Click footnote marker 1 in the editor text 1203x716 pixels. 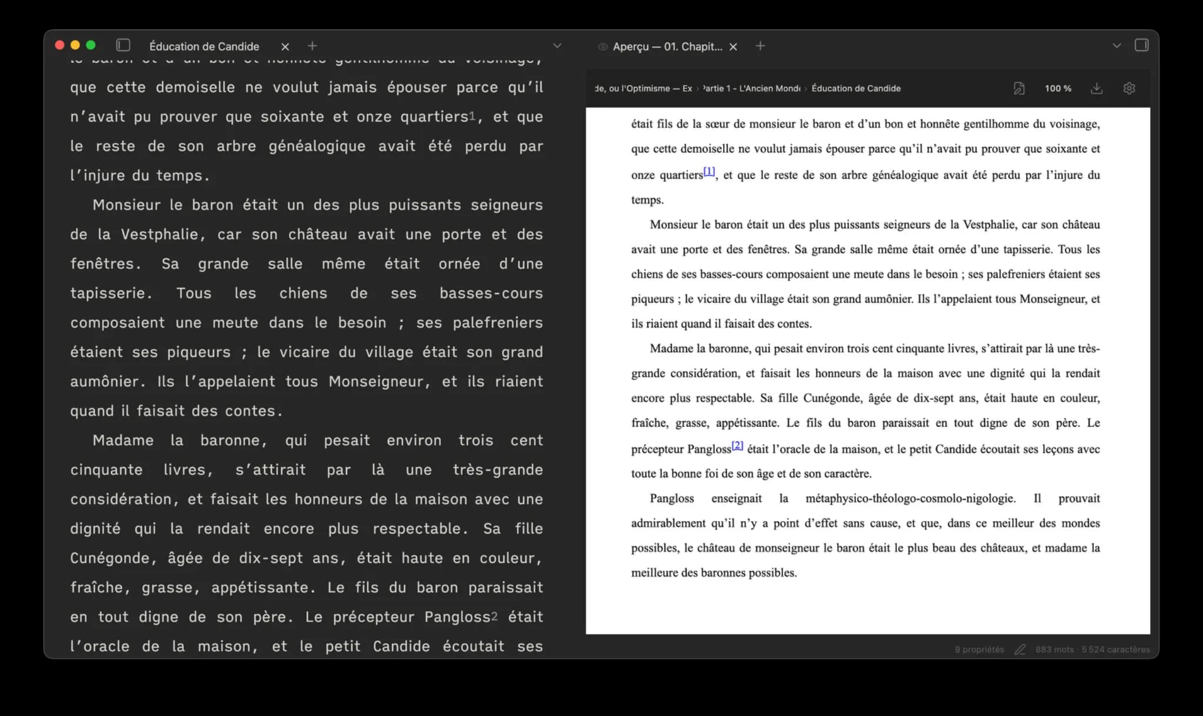pos(472,116)
